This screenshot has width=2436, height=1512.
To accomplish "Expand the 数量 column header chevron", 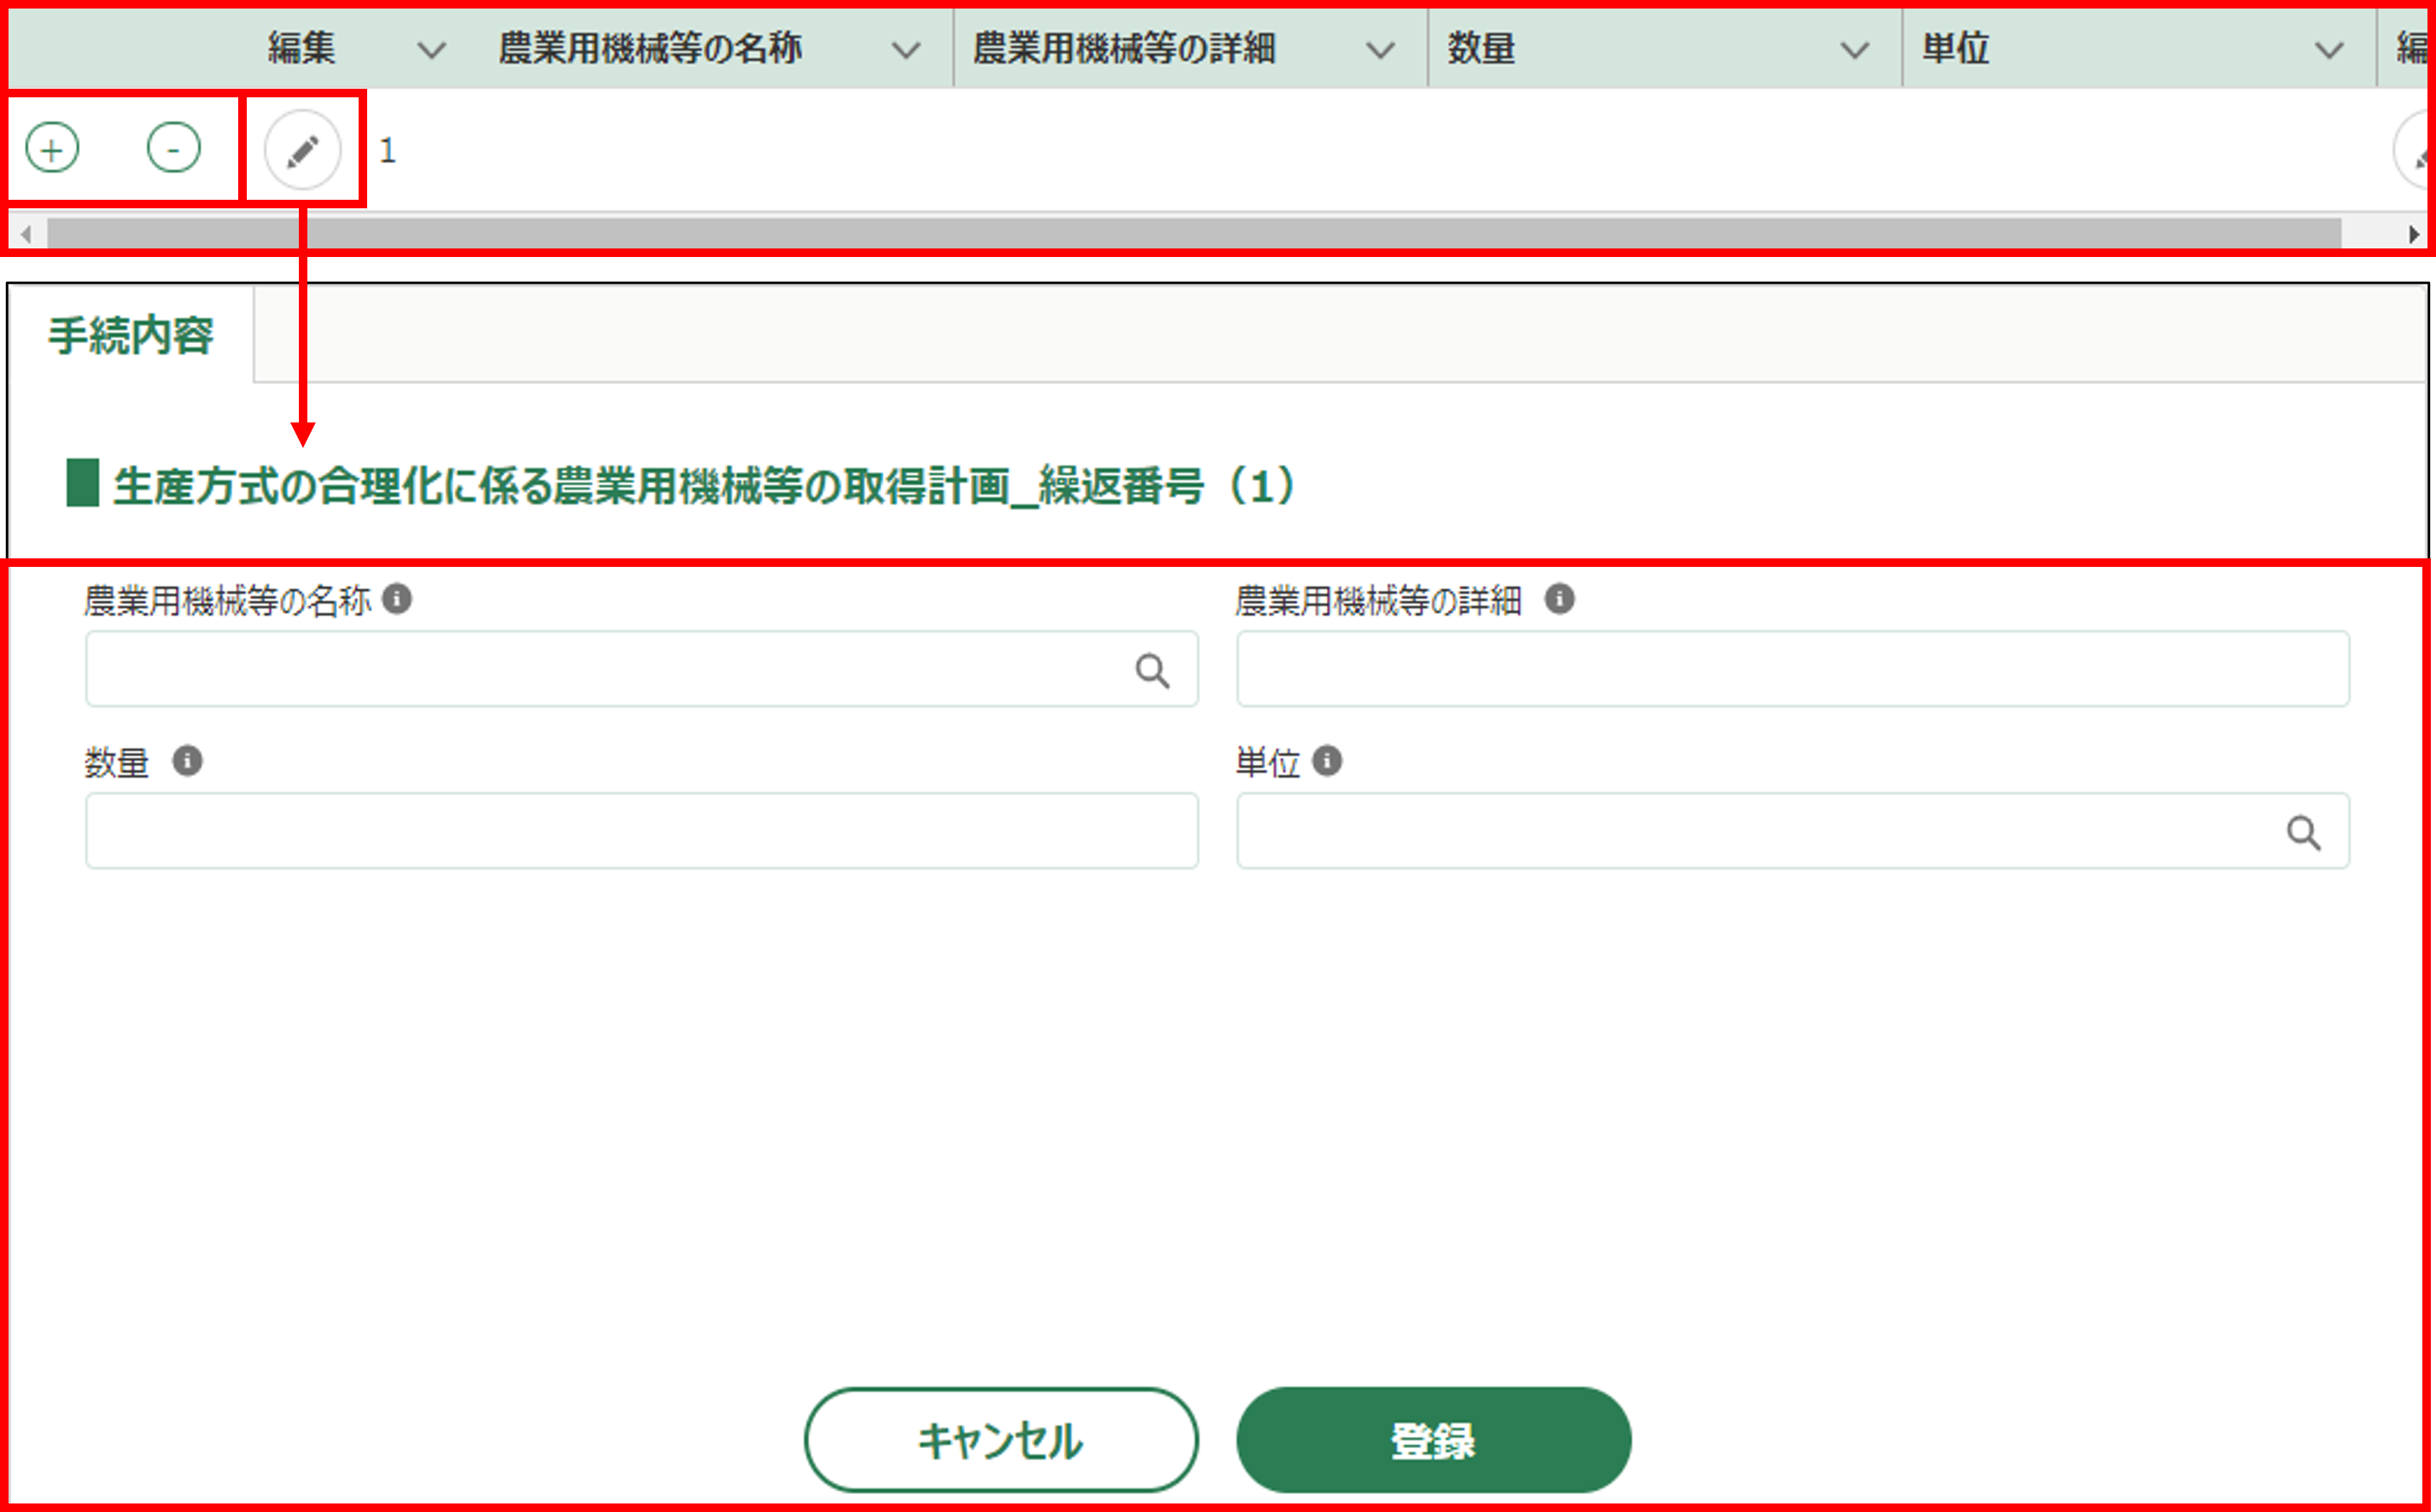I will (1855, 50).
